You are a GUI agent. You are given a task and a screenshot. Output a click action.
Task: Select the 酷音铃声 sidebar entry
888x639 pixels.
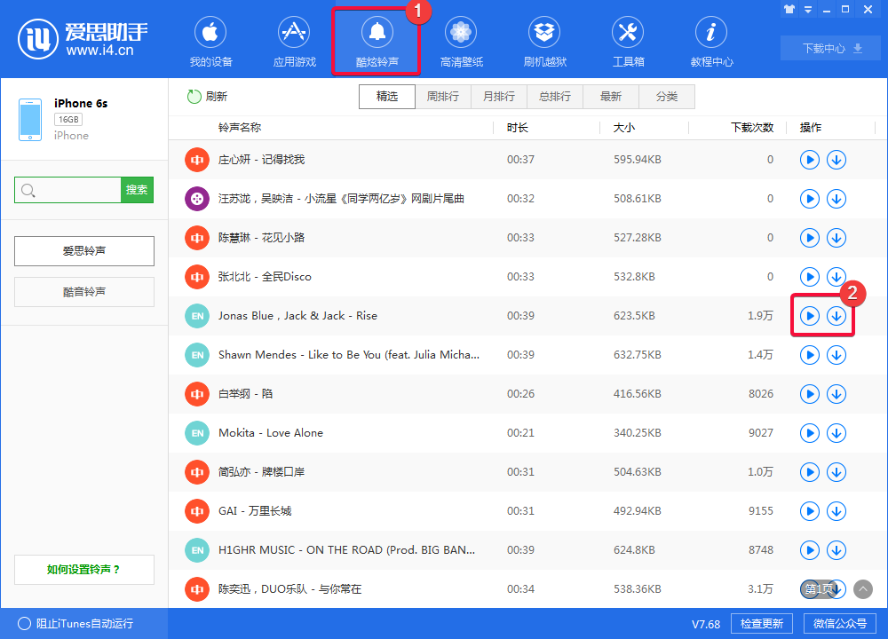[83, 291]
